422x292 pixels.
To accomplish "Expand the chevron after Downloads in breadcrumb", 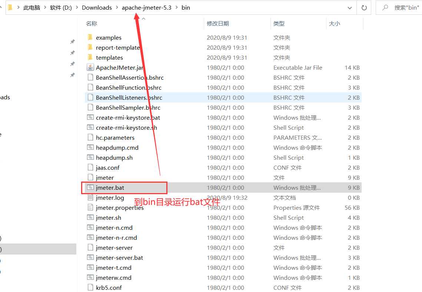I will pos(117,7).
